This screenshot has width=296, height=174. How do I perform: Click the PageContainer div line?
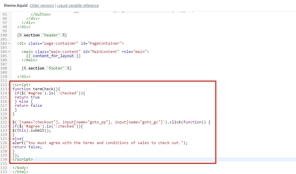[70, 43]
